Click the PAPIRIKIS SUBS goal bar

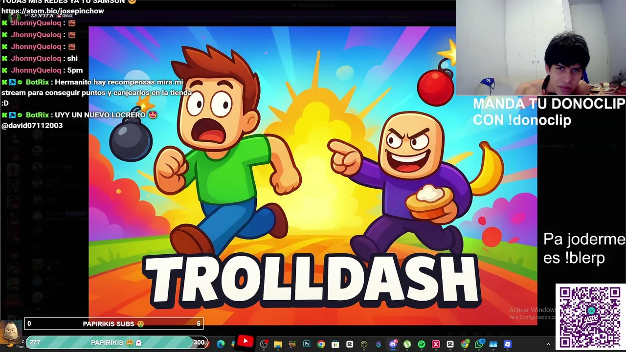click(x=113, y=324)
